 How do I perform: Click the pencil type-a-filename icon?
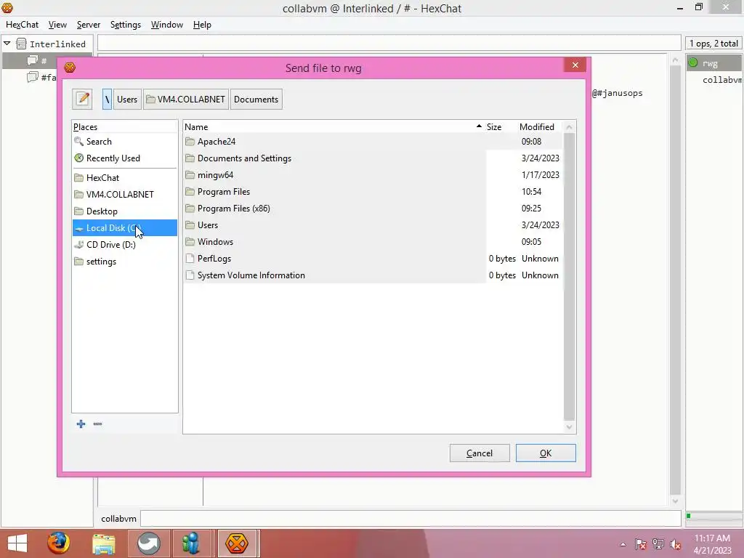point(82,99)
